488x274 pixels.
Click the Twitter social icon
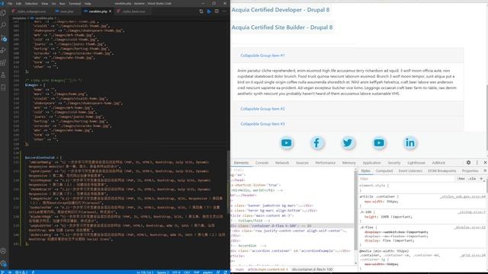348,143
